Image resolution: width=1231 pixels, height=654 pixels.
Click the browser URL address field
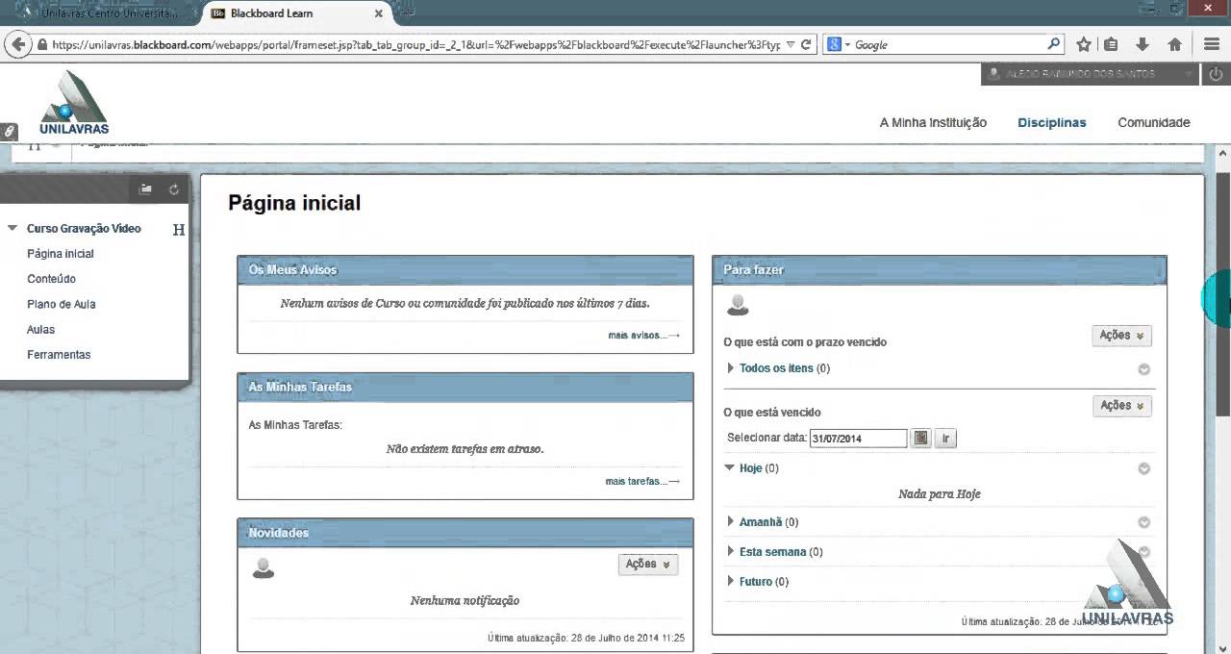[416, 44]
